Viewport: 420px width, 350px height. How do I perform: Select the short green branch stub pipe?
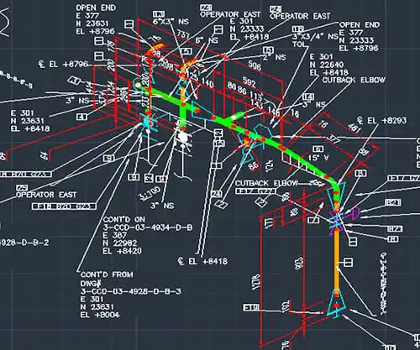238,116
